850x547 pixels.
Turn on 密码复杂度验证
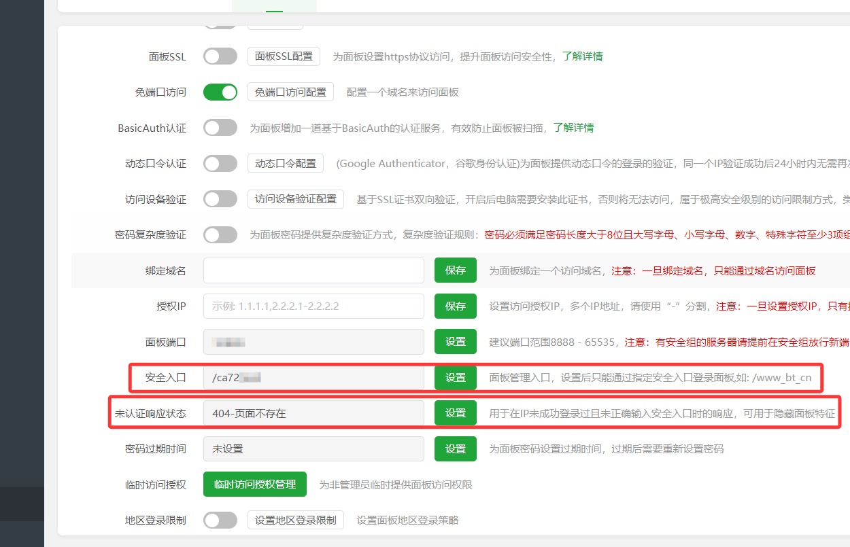point(220,234)
